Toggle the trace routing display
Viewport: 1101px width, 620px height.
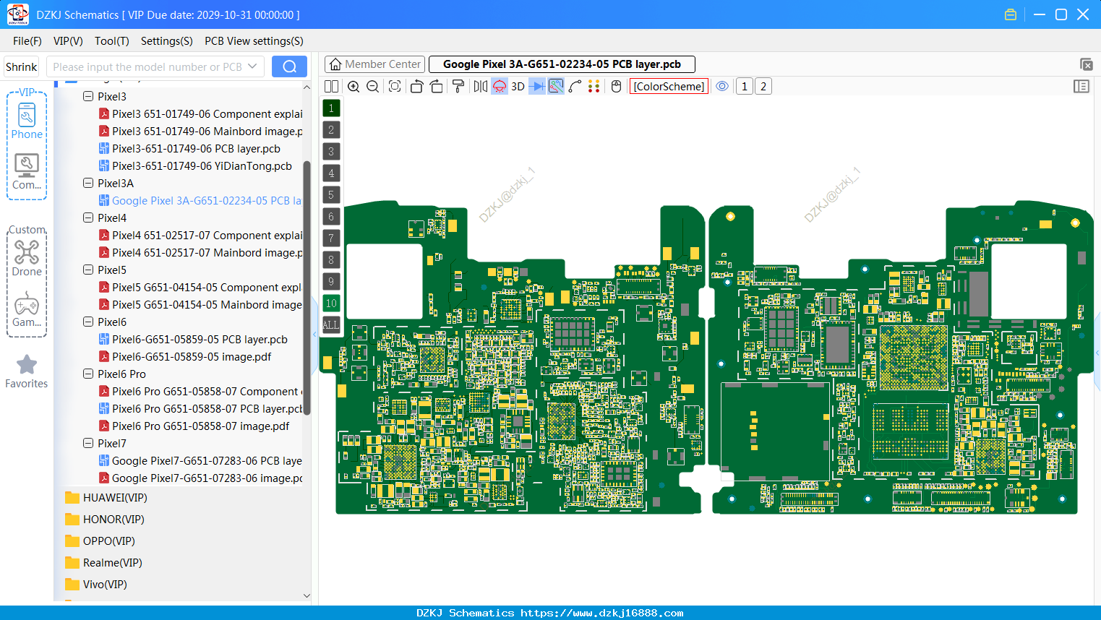click(556, 86)
